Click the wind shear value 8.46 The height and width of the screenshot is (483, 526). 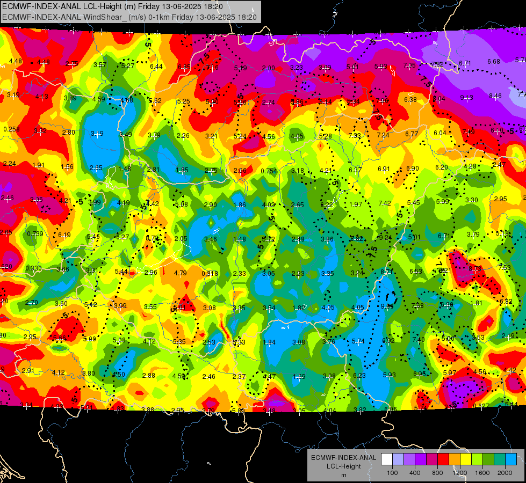click(495, 96)
